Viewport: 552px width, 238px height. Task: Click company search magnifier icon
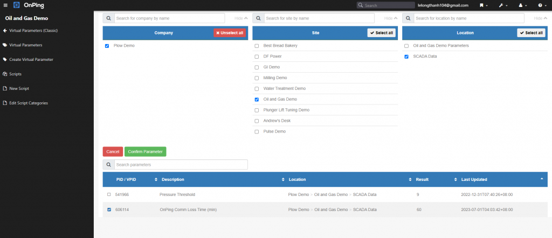click(108, 18)
